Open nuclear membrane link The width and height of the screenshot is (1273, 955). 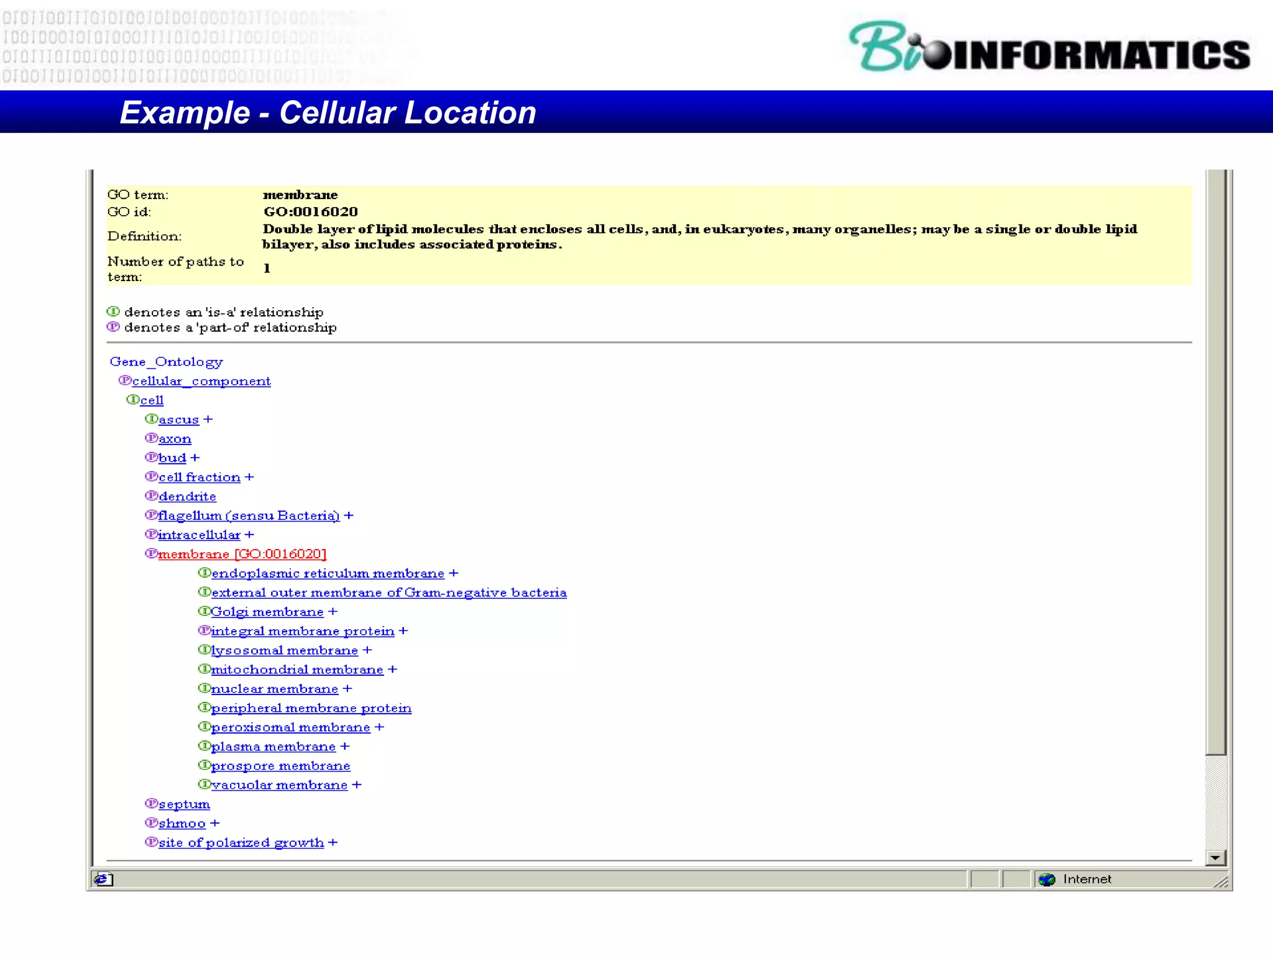(275, 689)
